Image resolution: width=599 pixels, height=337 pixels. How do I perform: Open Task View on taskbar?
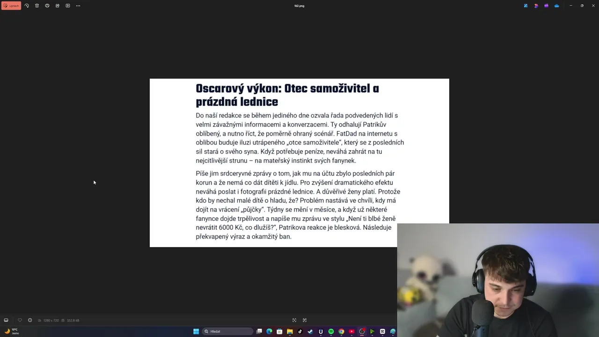tap(259, 331)
